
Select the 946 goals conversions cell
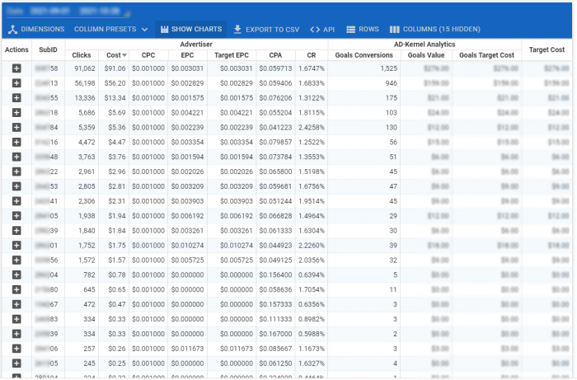[364, 83]
